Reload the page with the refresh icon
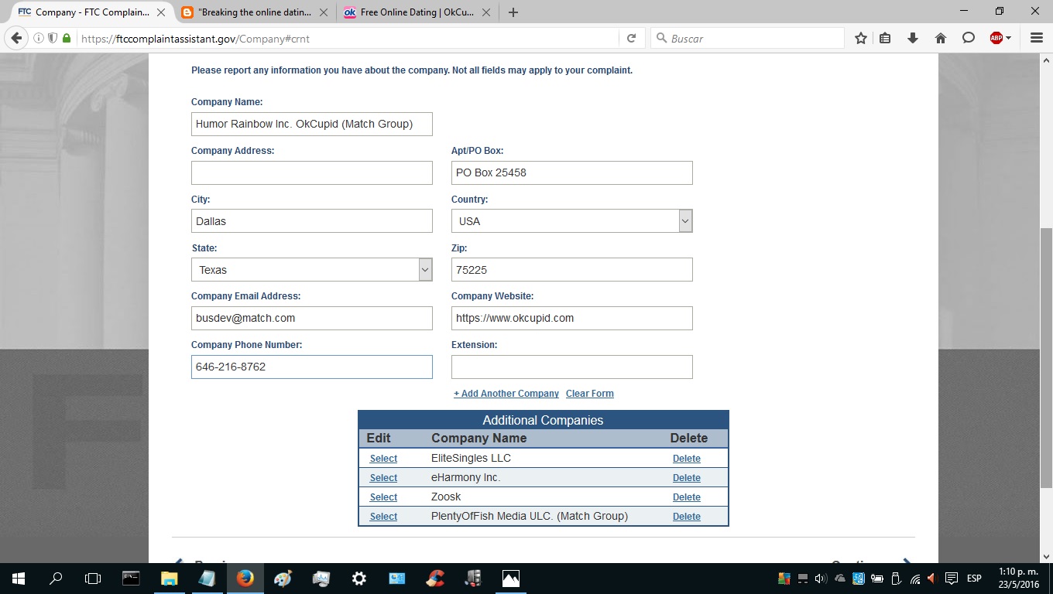Image resolution: width=1053 pixels, height=594 pixels. click(x=631, y=38)
